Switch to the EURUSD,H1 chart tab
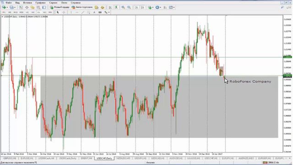Image resolution: width=293 pixels, height=165 pixels. pos(27,158)
